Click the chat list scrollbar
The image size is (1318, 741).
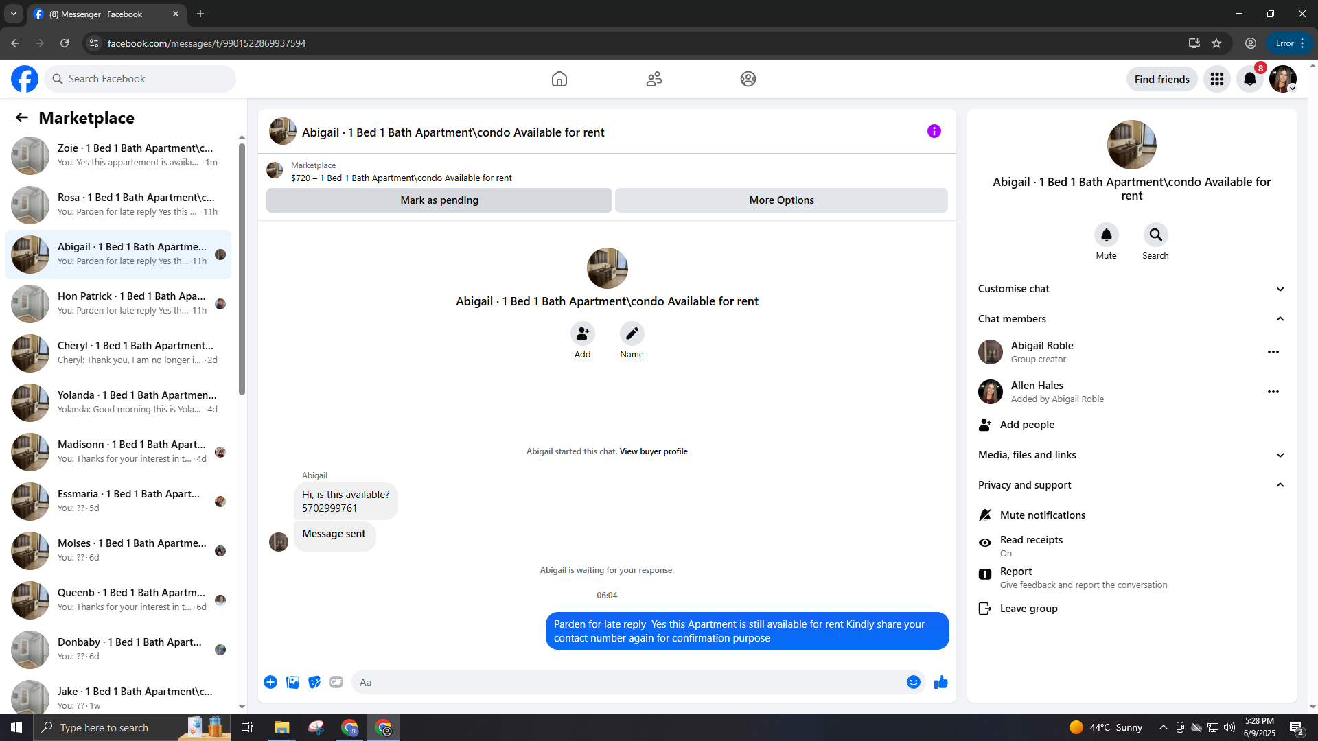242,270
